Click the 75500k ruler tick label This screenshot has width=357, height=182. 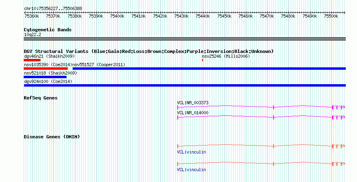coord(331,16)
